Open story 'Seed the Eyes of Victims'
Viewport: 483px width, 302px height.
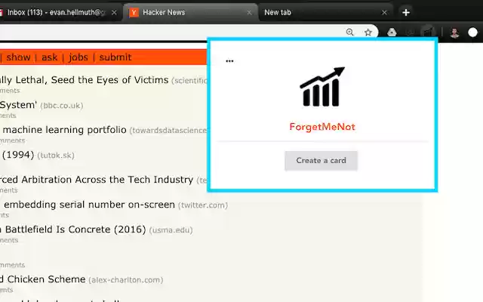84,80
